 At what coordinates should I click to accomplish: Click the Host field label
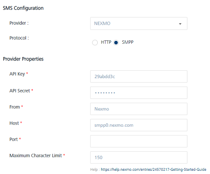point(14,123)
